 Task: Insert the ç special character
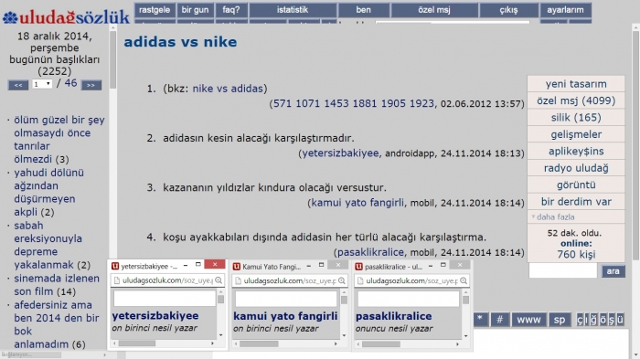pyautogui.click(x=581, y=320)
